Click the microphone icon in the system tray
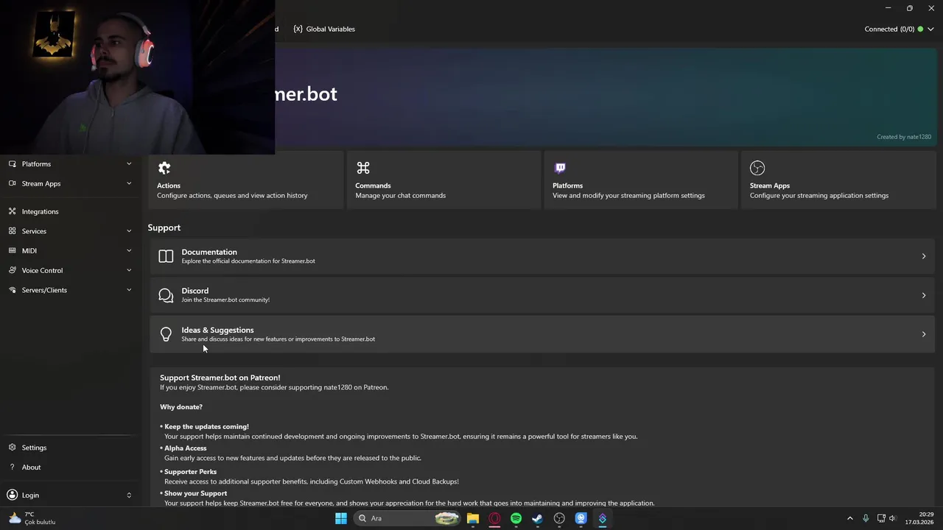 tap(866, 518)
